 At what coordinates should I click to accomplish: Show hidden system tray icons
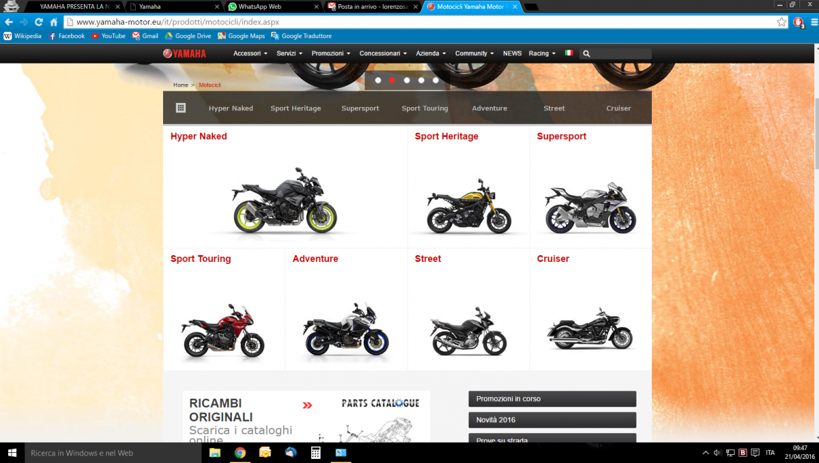tap(706, 453)
